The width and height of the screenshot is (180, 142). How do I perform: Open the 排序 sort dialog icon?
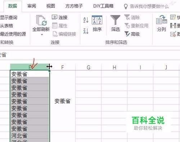click(x=97, y=20)
